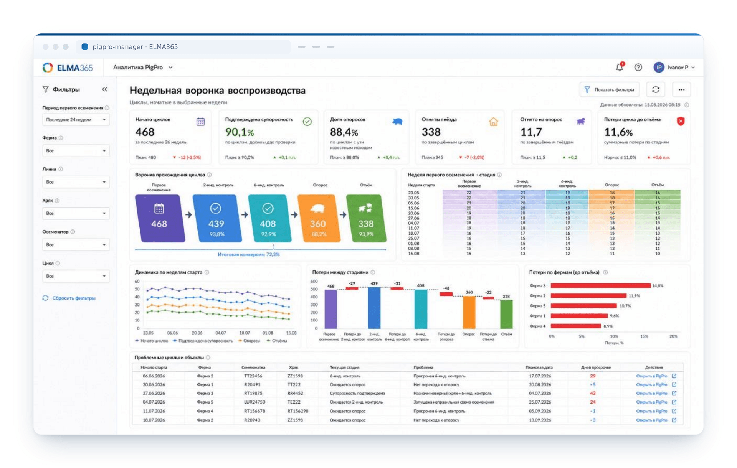Viewport: 737px width, 468px height.
Task: Select the pigpro-manager · ELMA365 browser tab
Action: pyautogui.click(x=183, y=47)
